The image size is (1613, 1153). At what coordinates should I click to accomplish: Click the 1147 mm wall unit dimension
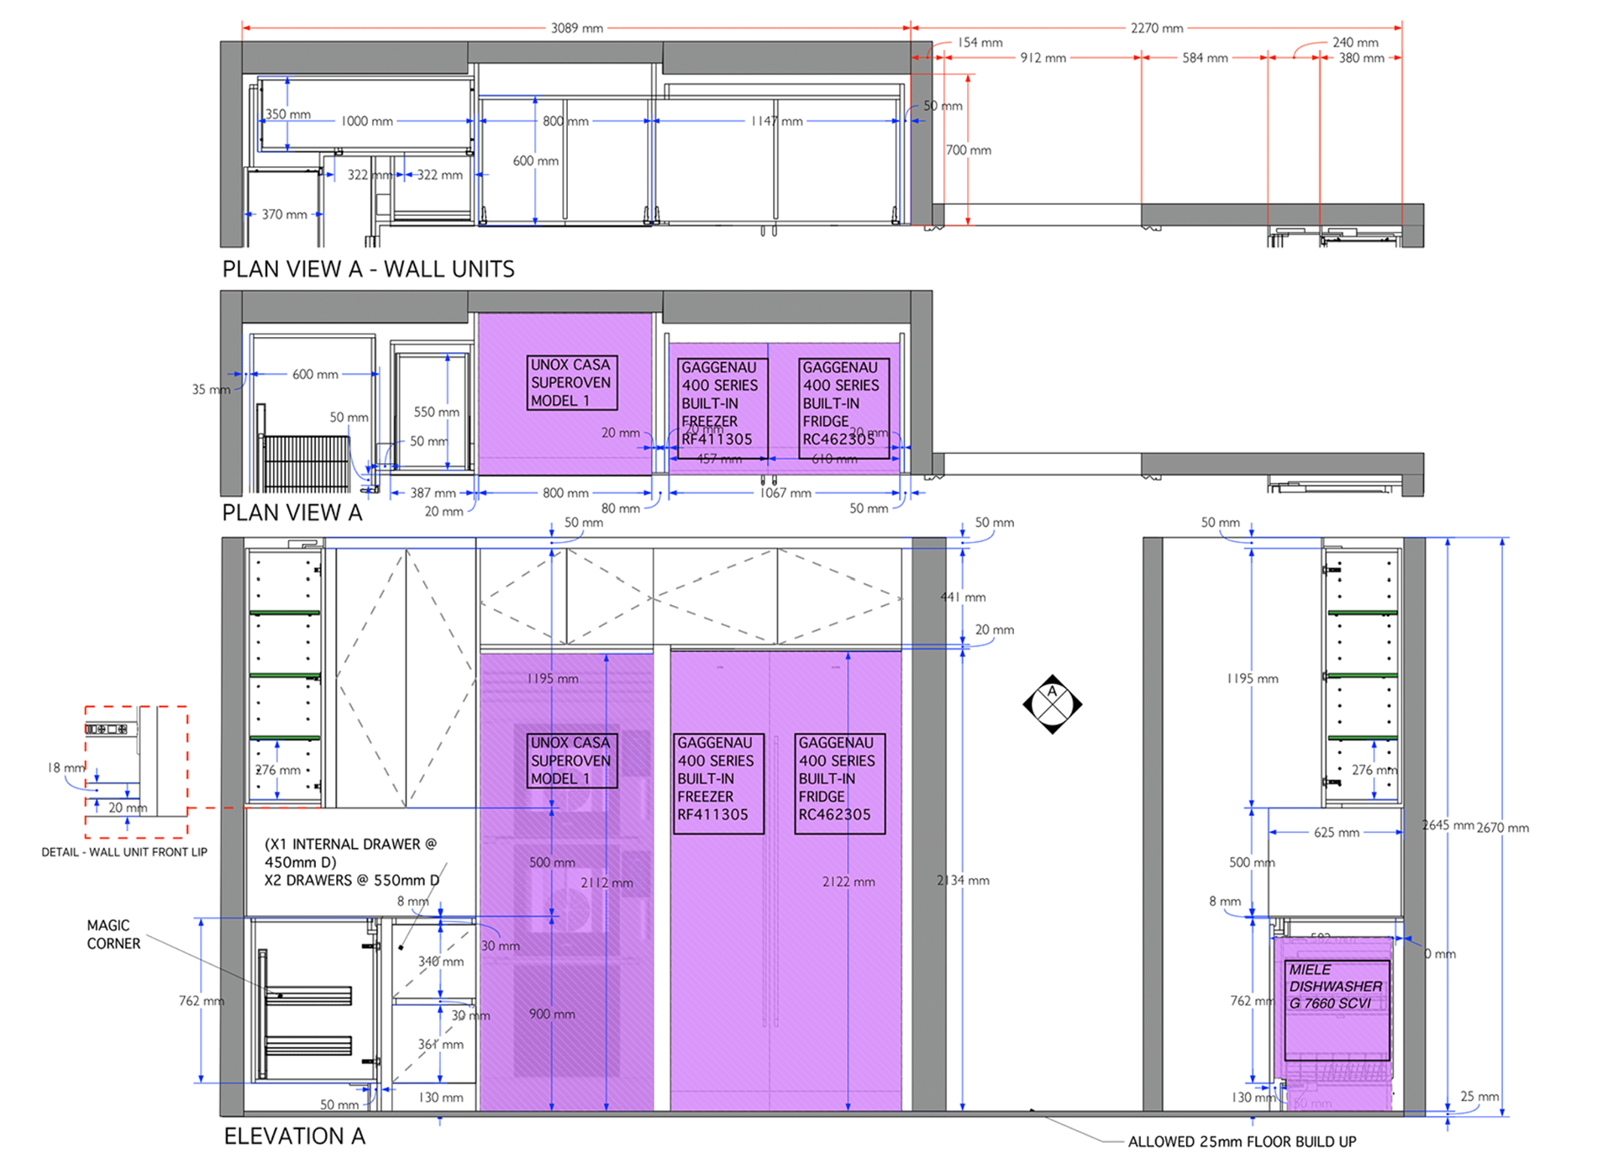[776, 121]
